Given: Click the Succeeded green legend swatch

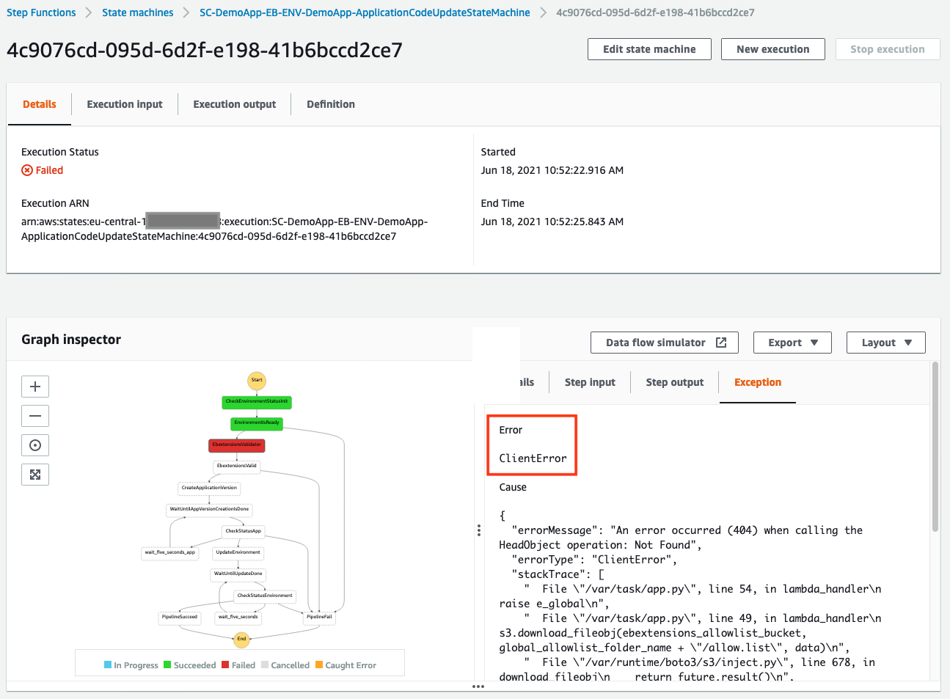Looking at the screenshot, I should [167, 665].
